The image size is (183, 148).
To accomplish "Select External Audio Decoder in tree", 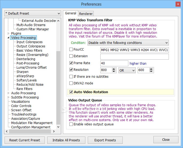I will pos(39,21).
